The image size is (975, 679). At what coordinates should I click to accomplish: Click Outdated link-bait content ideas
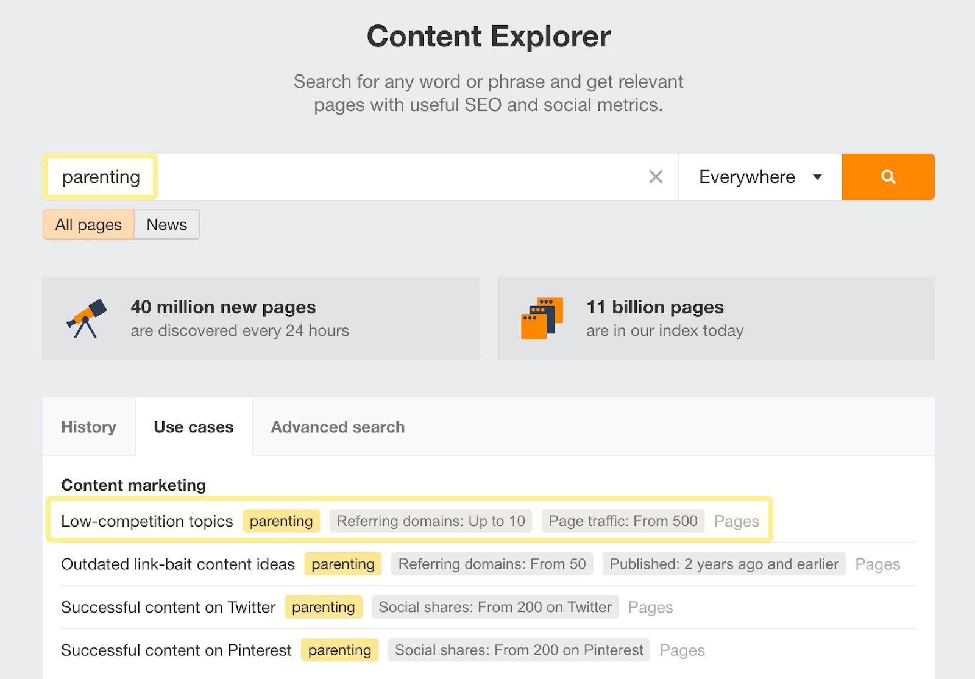pos(177,564)
